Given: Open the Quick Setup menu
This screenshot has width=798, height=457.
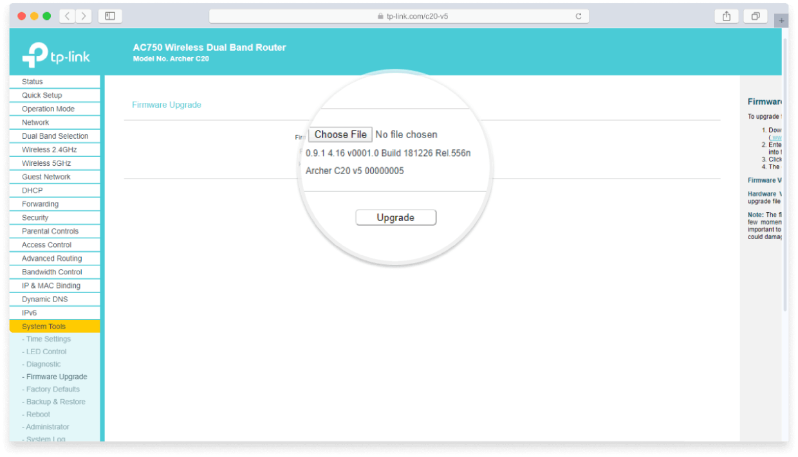Looking at the screenshot, I should pos(55,95).
